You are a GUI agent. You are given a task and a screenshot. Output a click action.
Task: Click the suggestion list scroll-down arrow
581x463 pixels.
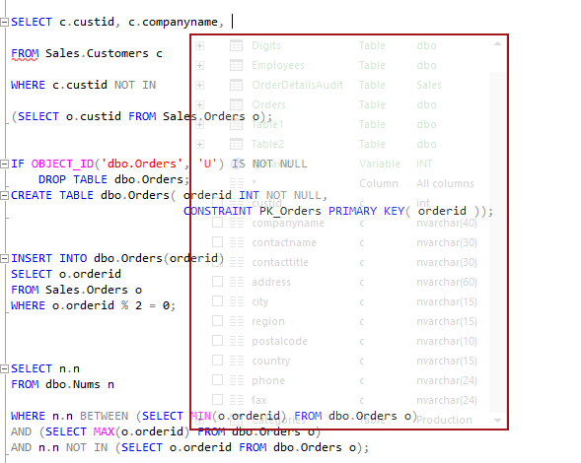497,421
